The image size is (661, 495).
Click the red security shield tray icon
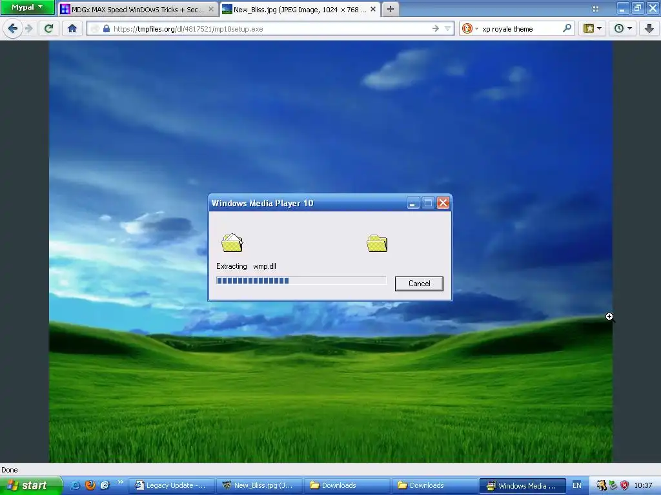coord(624,485)
